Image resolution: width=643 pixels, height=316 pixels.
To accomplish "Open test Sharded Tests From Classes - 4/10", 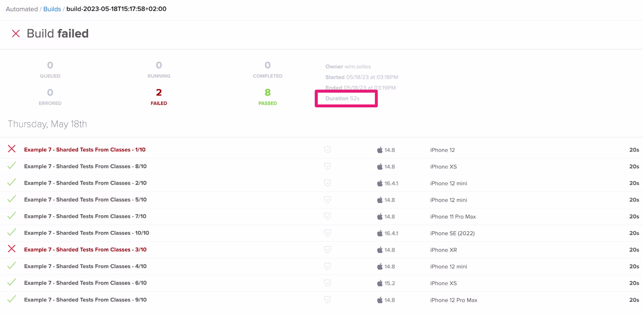I will point(85,266).
